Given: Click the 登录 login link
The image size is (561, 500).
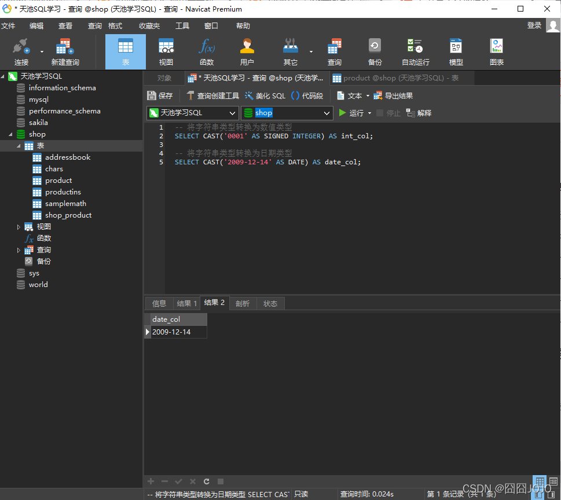Looking at the screenshot, I should (x=534, y=25).
